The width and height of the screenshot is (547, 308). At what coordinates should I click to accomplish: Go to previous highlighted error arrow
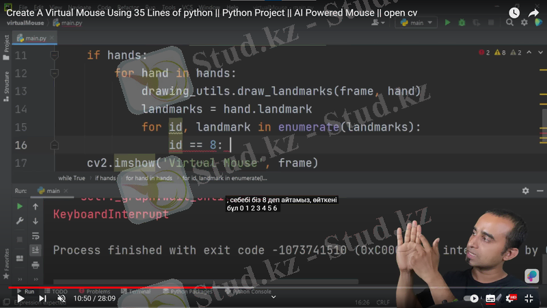529,53
